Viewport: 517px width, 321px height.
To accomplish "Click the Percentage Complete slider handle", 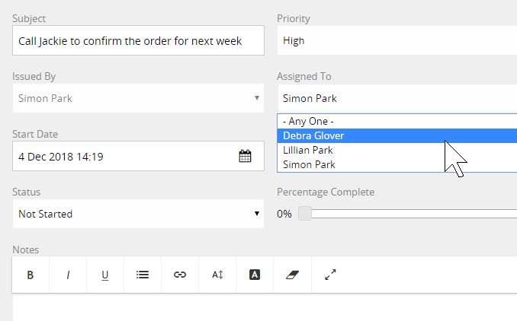I will [x=305, y=214].
